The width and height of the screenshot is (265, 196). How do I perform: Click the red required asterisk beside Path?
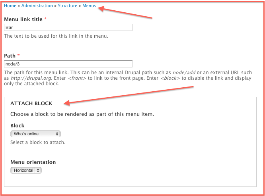coord(18,55)
